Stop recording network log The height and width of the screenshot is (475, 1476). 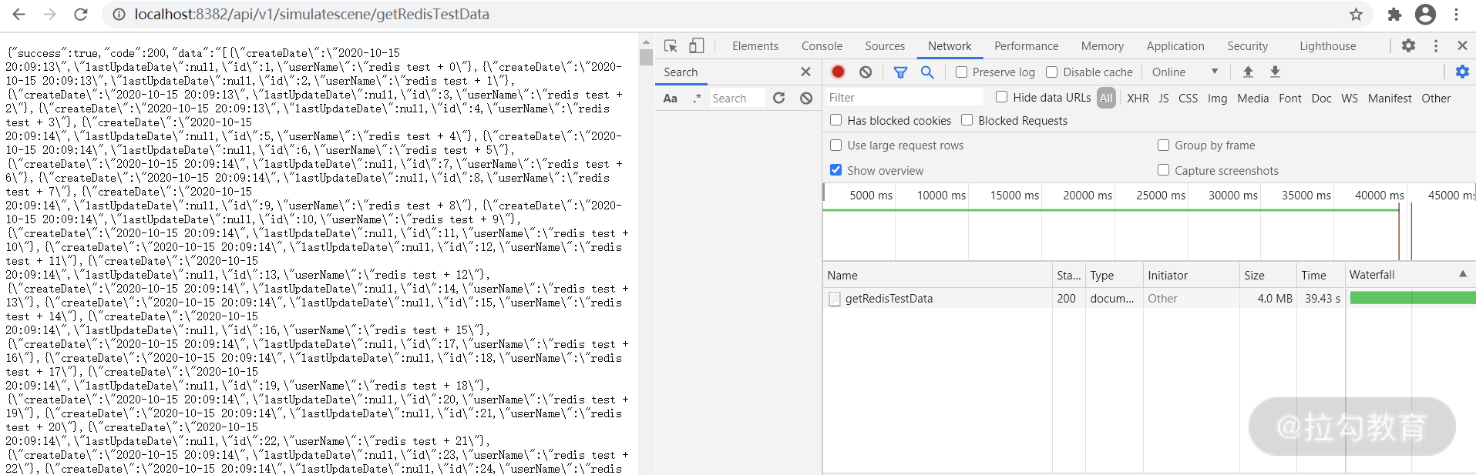coord(838,72)
